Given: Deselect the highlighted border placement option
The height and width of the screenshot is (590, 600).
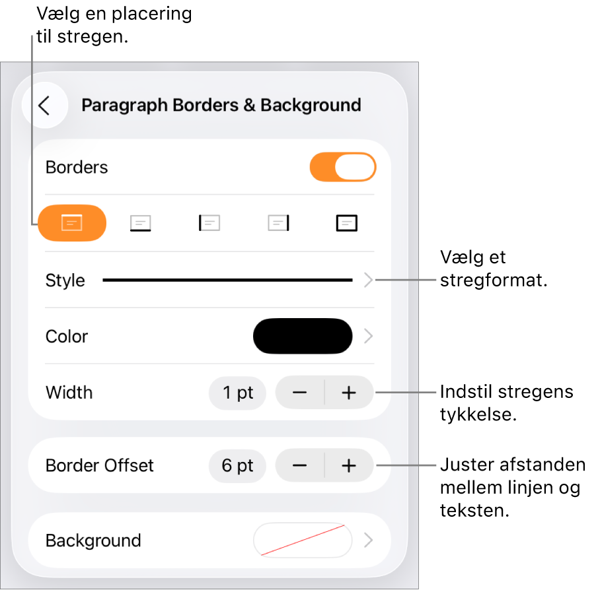Looking at the screenshot, I should click(x=73, y=223).
